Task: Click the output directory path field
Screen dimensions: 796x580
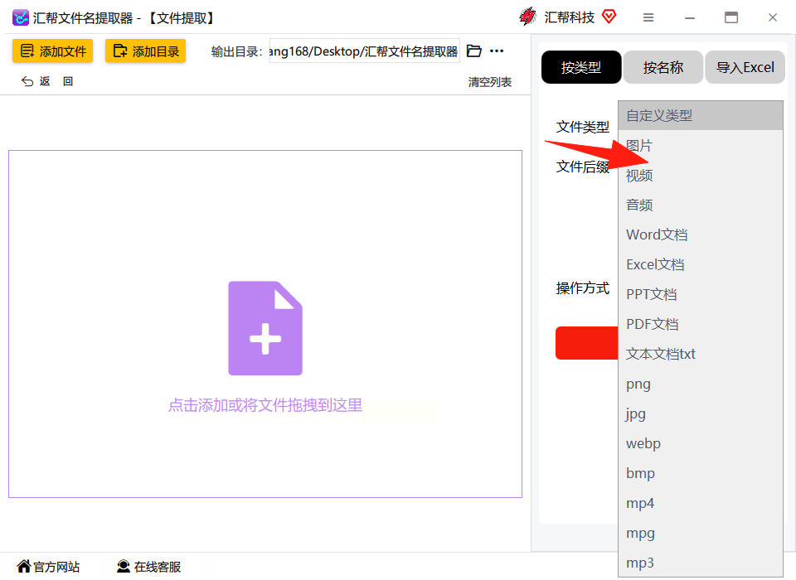Action: (365, 51)
